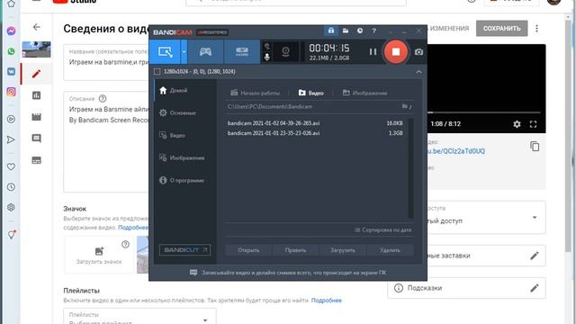Pause the Bandicam recording
The height and width of the screenshot is (324, 576).
point(373,52)
